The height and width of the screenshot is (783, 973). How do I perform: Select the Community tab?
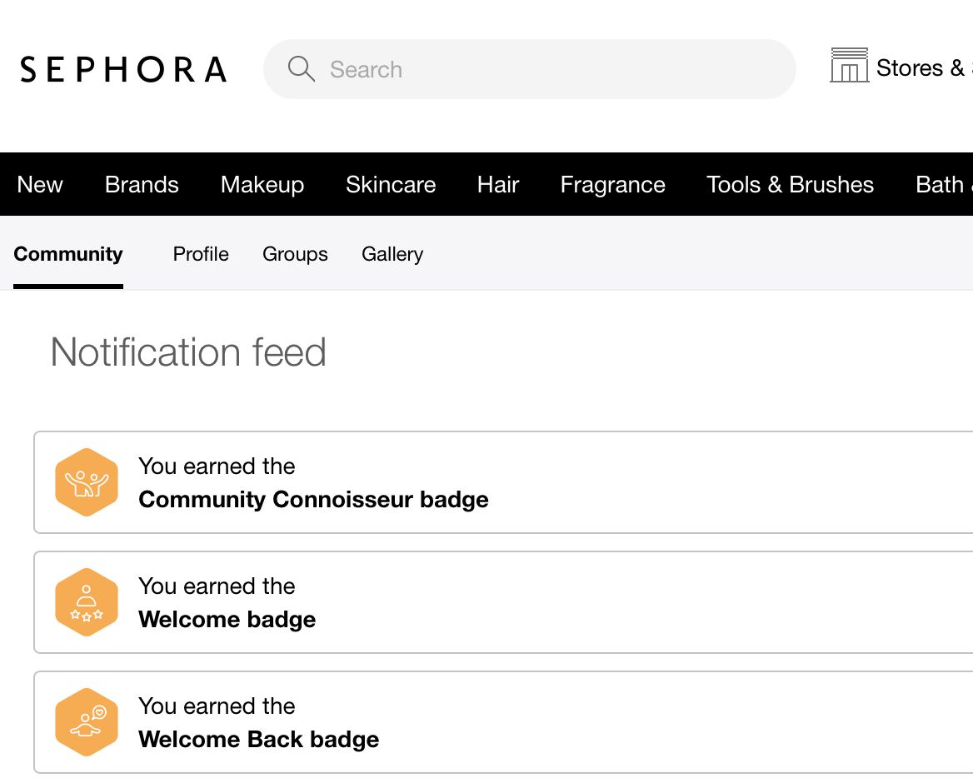(68, 254)
